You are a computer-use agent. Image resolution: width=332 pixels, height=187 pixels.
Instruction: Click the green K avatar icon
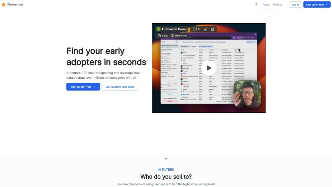[x=158, y=29]
